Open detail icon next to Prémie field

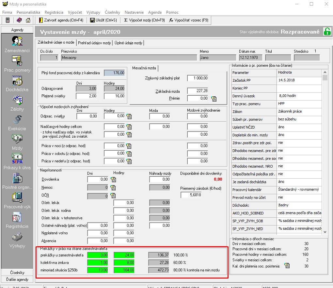(x=214, y=99)
